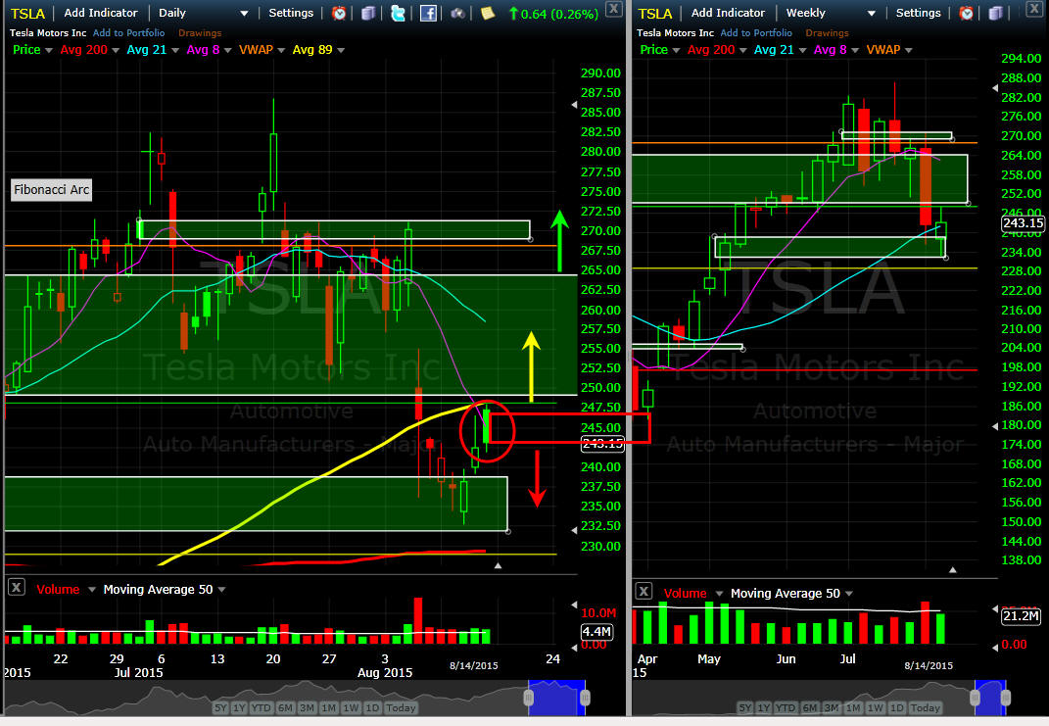Select YTD range in Daily chart navigator
Screen dimensions: 1049x726
[x=261, y=708]
